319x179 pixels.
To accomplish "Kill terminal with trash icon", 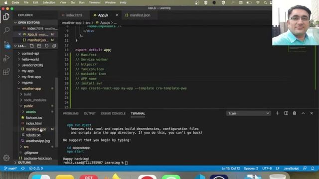I will 295,113.
